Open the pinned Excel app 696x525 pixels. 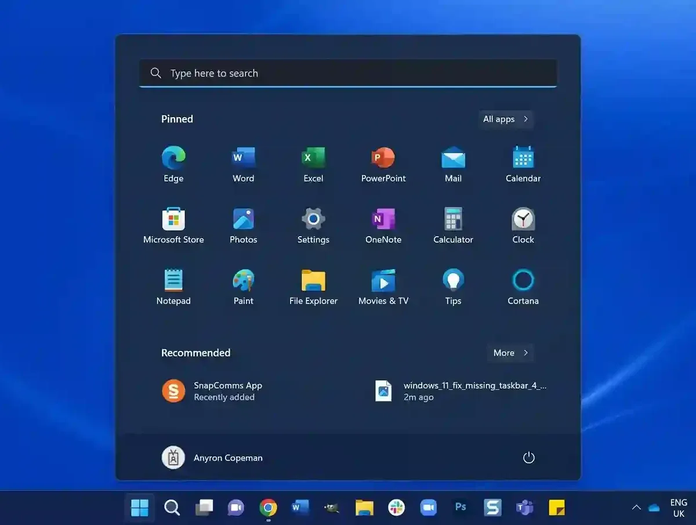click(313, 165)
